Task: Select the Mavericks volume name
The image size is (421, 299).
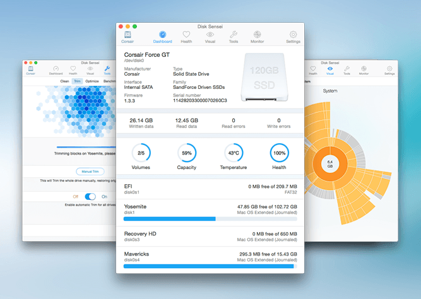Action: coord(136,254)
